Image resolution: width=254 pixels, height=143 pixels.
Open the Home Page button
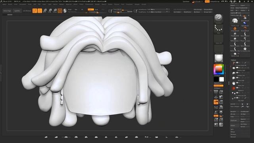tap(7, 11)
